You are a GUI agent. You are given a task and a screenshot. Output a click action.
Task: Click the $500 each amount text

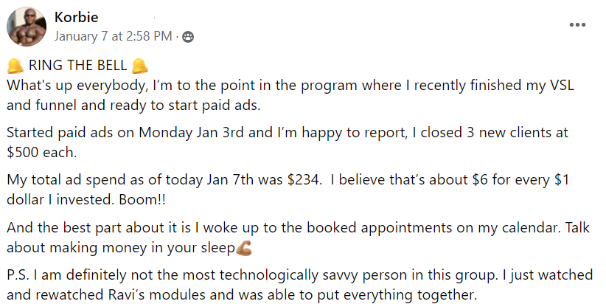[x=42, y=153]
